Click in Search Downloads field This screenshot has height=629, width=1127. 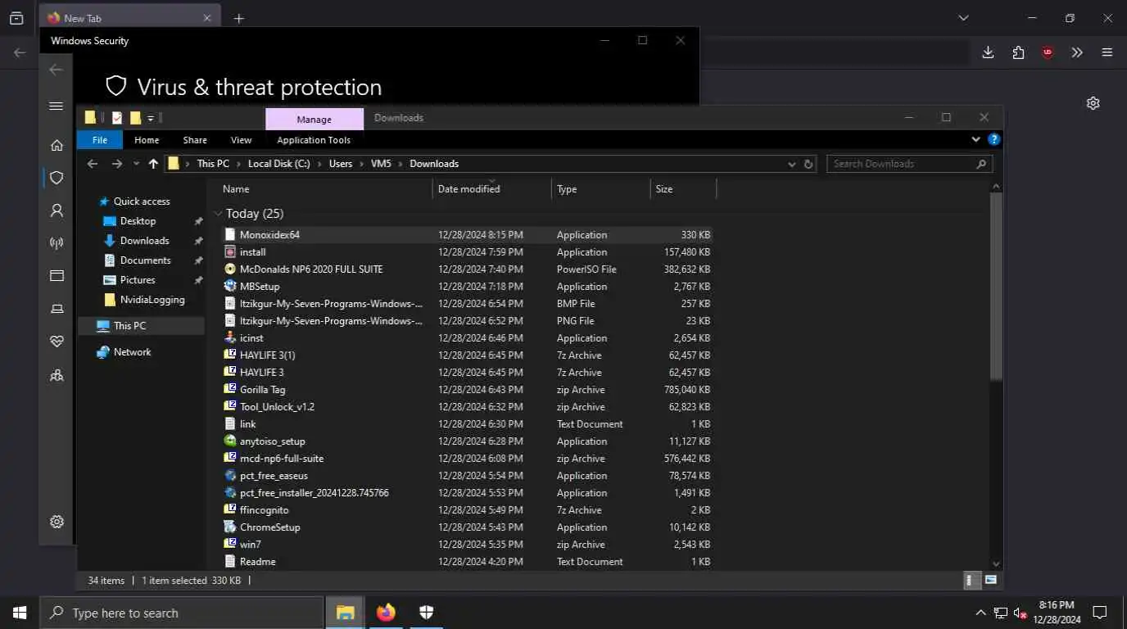pyautogui.click(x=909, y=164)
